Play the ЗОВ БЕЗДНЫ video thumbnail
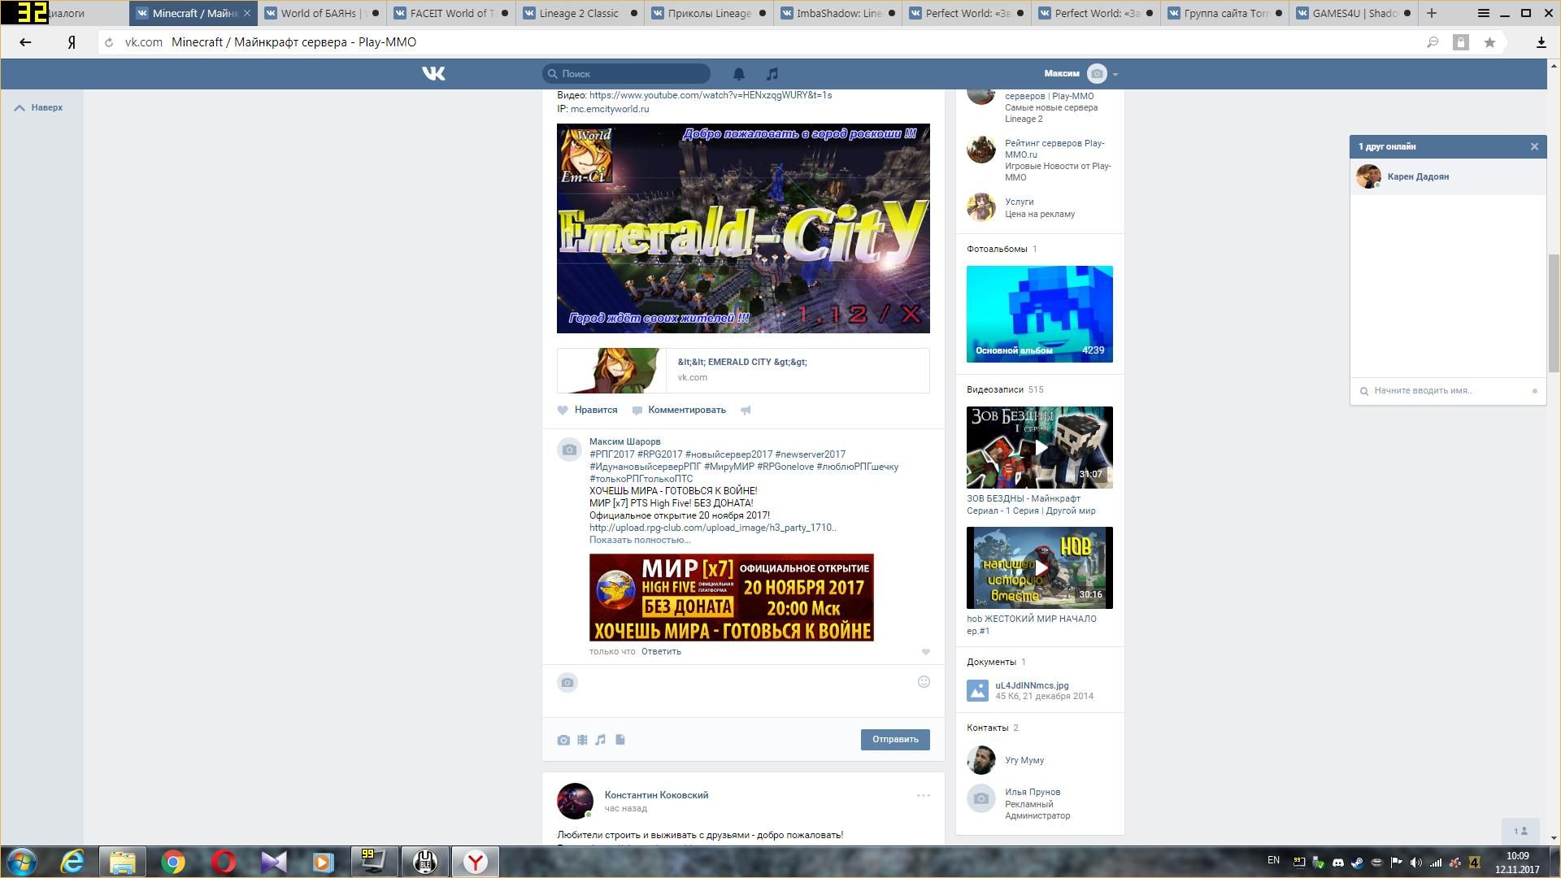The height and width of the screenshot is (878, 1561). [x=1039, y=448]
